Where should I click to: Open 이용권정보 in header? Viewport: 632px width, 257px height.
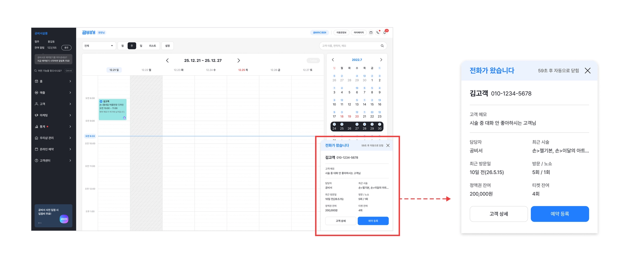tap(341, 32)
